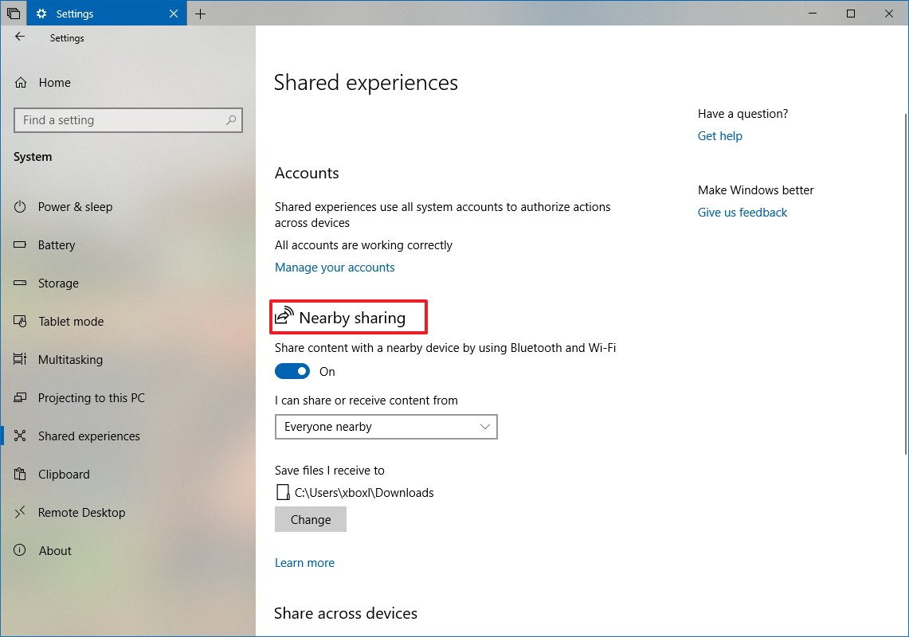Screen dimensions: 909x637
Task: Click the Settings tab title
Action: point(75,14)
